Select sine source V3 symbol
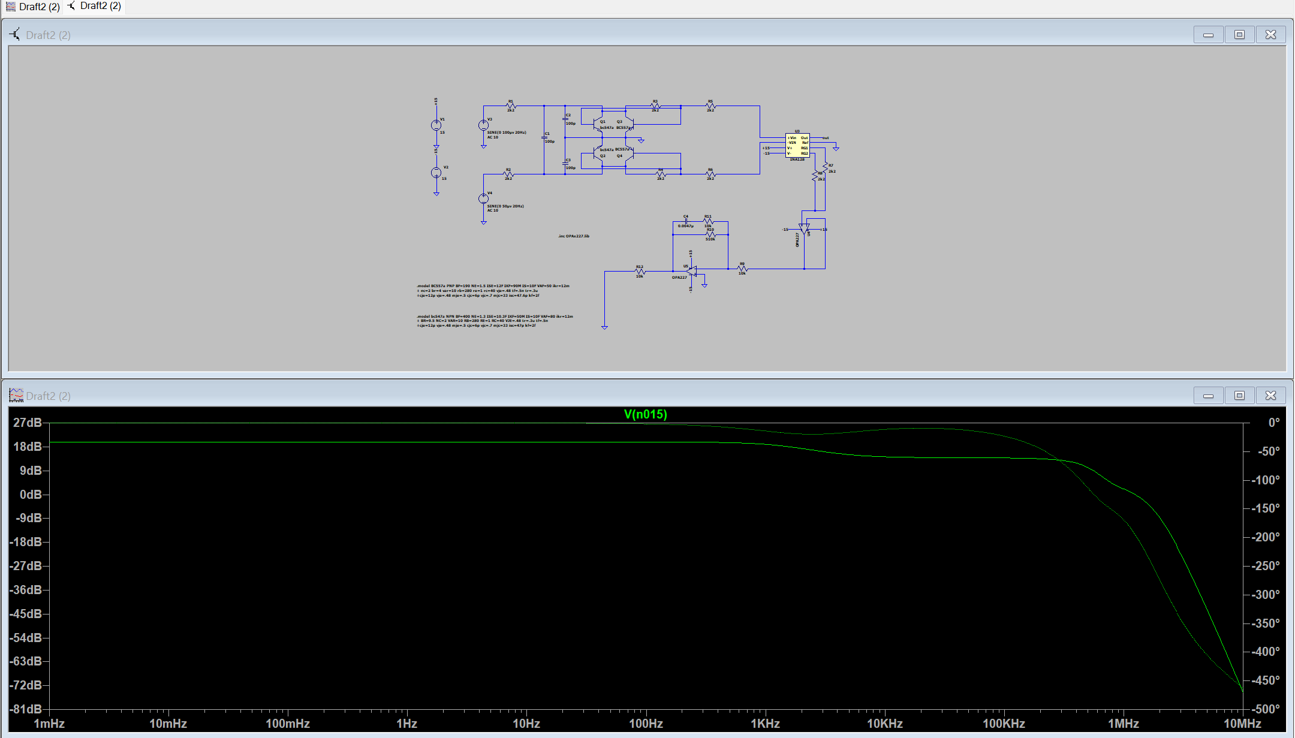The image size is (1295, 738). (x=483, y=125)
